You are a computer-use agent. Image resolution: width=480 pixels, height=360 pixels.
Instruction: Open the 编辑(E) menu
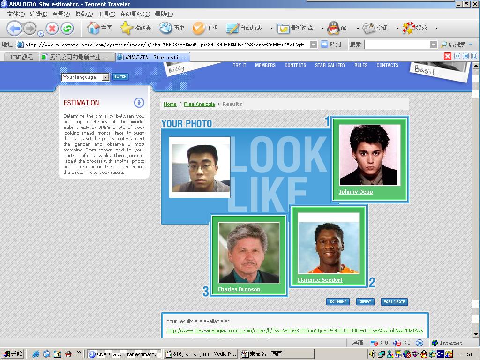coord(38,14)
